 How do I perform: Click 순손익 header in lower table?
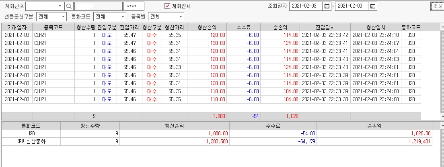(374, 126)
